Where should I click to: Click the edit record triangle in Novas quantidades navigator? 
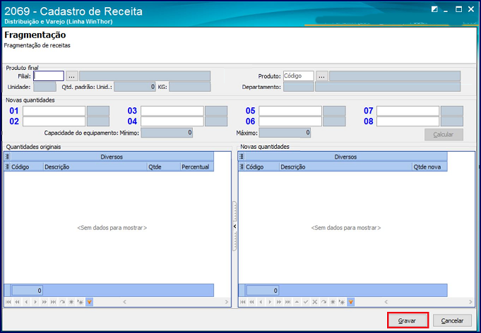(x=297, y=302)
